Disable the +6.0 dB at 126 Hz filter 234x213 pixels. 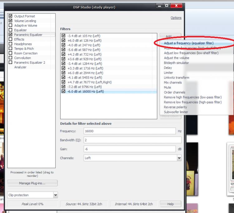63,40
